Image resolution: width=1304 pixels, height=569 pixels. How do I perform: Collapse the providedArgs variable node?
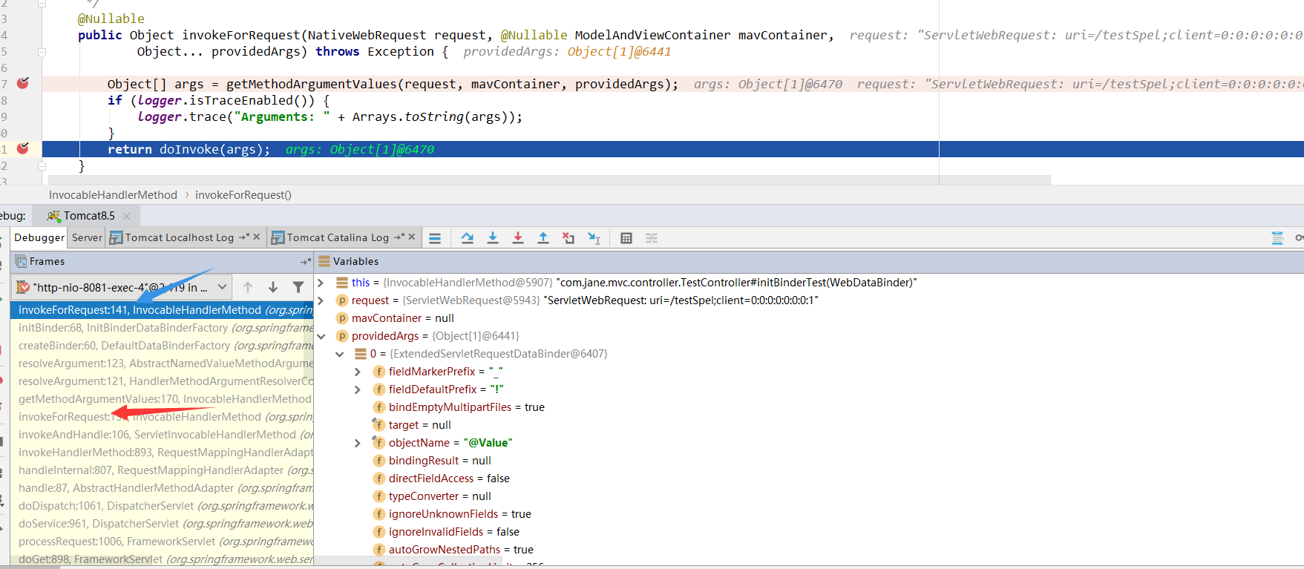pos(321,336)
